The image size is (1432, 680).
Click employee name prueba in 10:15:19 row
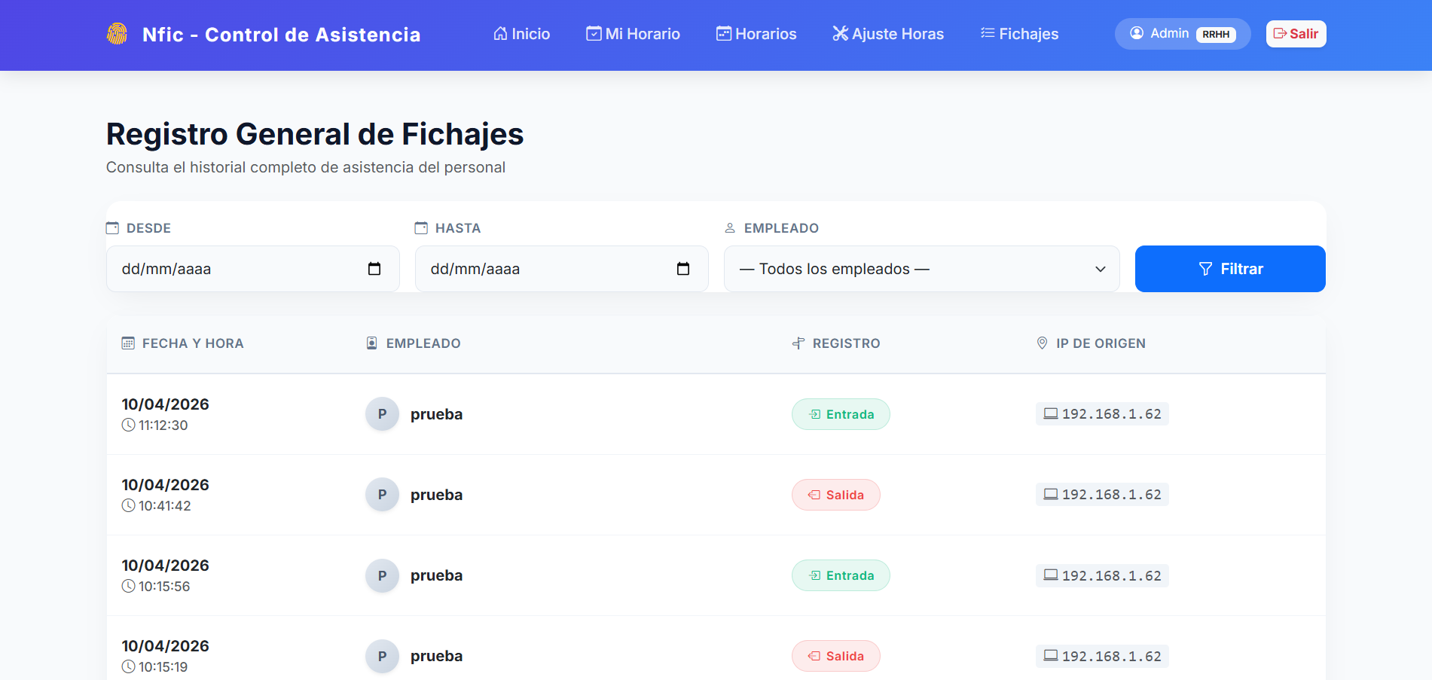tap(436, 656)
